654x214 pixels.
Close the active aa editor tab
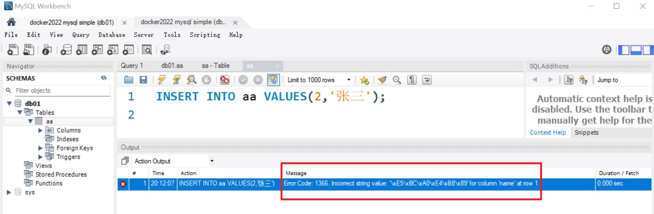tap(277, 66)
